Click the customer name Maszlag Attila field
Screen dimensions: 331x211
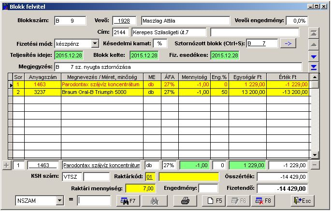coord(186,21)
